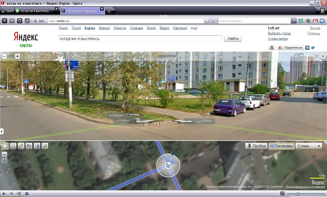The height and width of the screenshot is (197, 327).
Task: Open the Блоги link
Action: tap(151, 28)
